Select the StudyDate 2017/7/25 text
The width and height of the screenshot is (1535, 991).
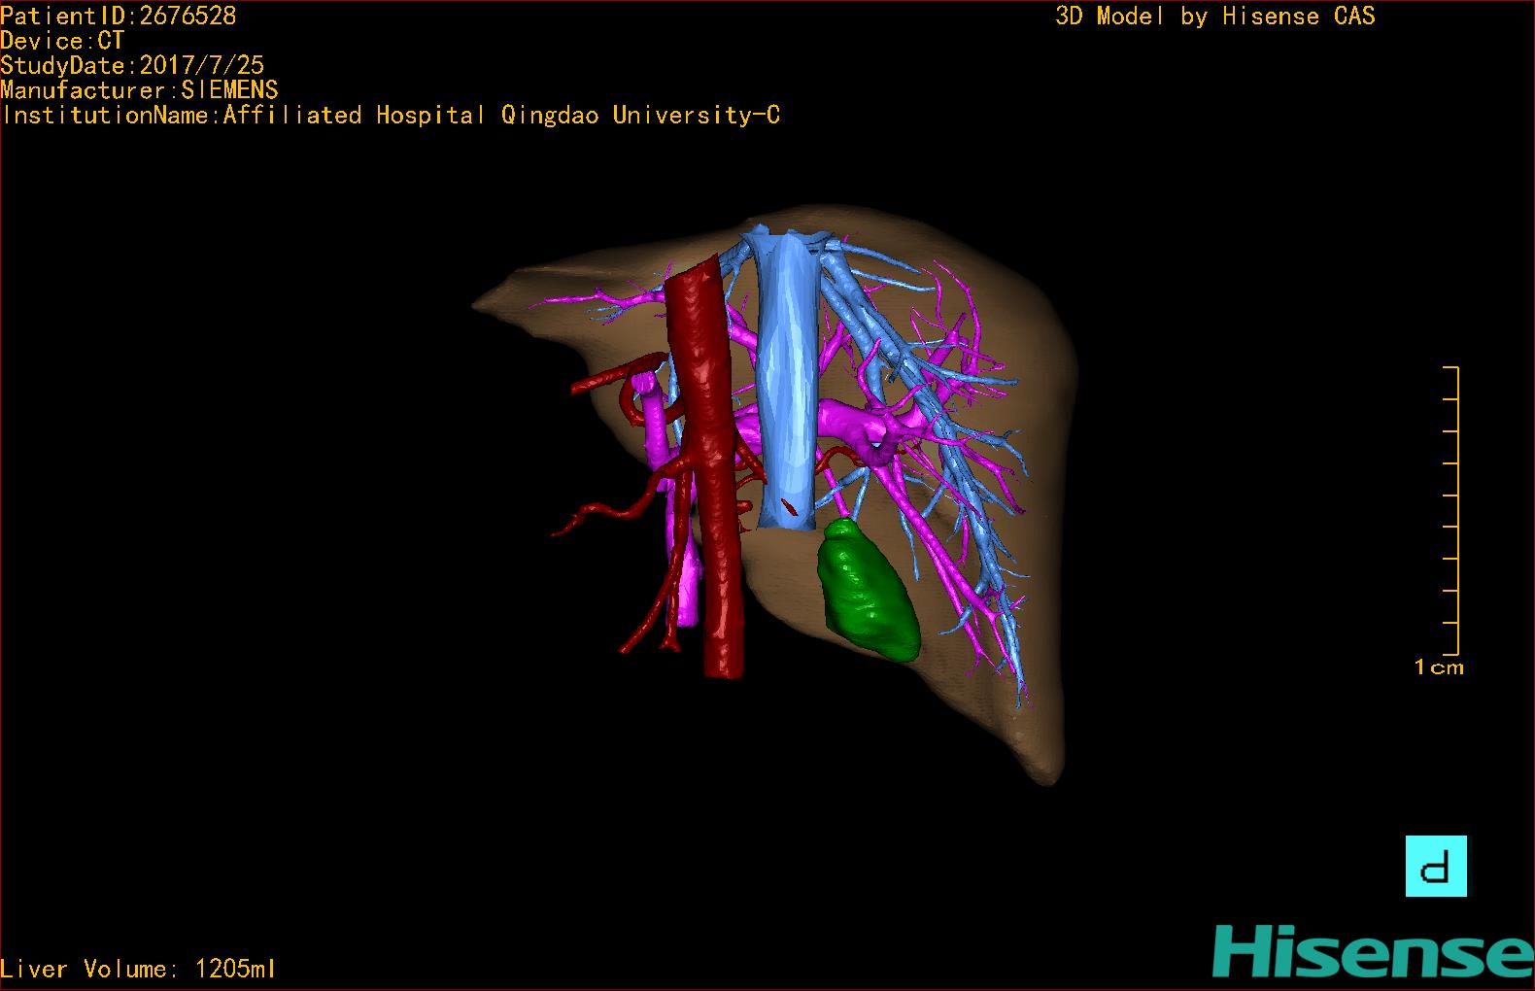coord(132,65)
